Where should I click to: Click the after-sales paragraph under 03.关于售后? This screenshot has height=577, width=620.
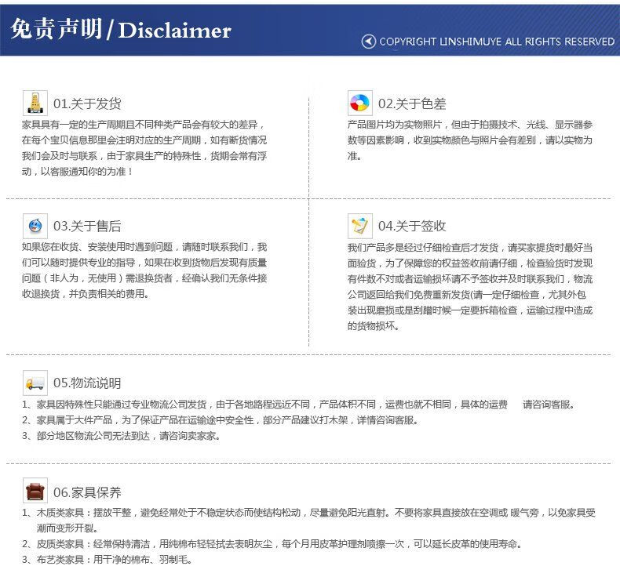coord(144,270)
